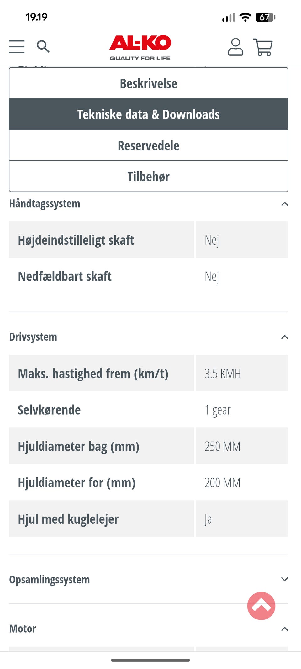Collapse the Drivsystem section

(x=284, y=337)
